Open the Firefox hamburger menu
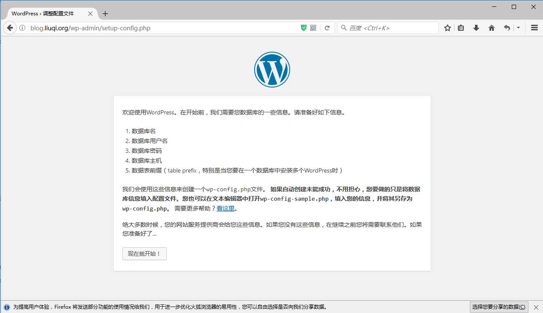This screenshot has width=543, height=313. click(x=534, y=28)
